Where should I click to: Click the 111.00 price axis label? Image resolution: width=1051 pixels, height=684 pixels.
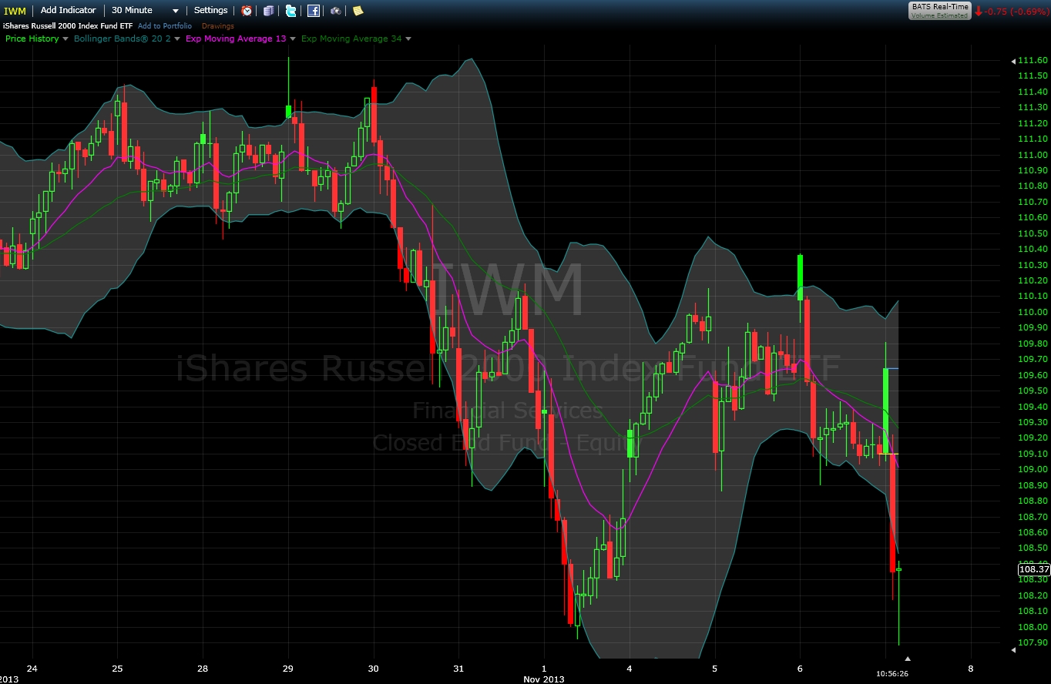pyautogui.click(x=1033, y=155)
